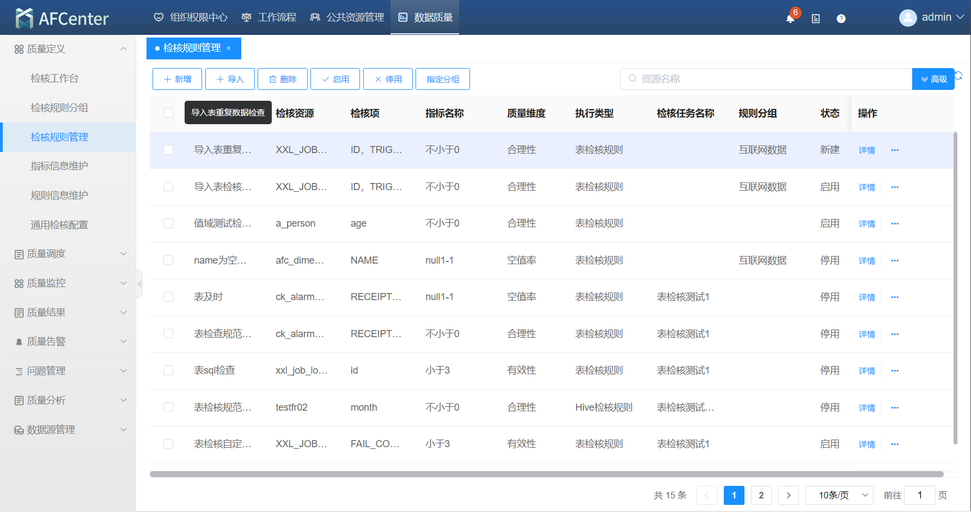Select checkbox for testfr02 row
Screen dimensions: 971x512
(x=168, y=407)
